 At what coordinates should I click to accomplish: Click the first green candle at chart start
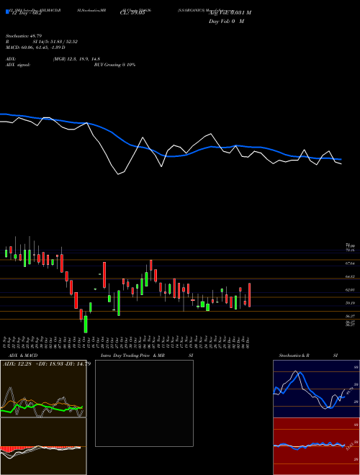pos(6,253)
